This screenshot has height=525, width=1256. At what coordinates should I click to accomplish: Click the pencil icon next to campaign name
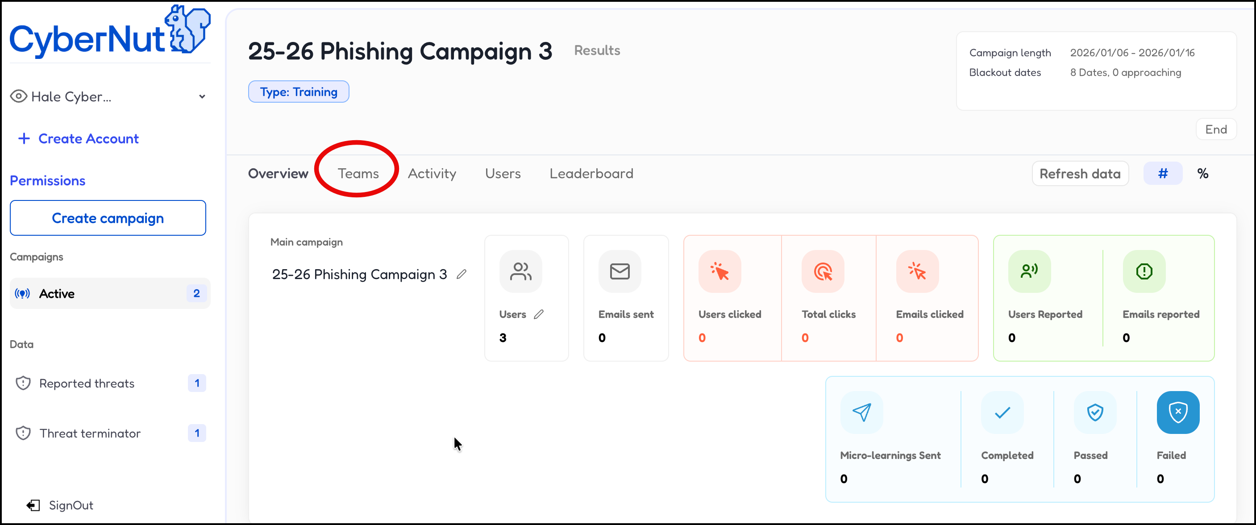tap(461, 275)
